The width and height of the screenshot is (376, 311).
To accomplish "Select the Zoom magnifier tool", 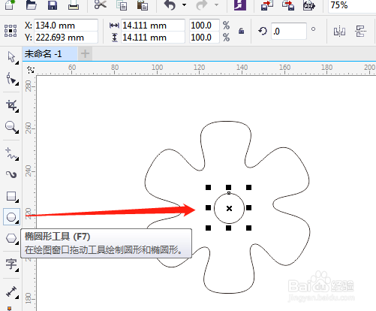I will tap(11, 127).
